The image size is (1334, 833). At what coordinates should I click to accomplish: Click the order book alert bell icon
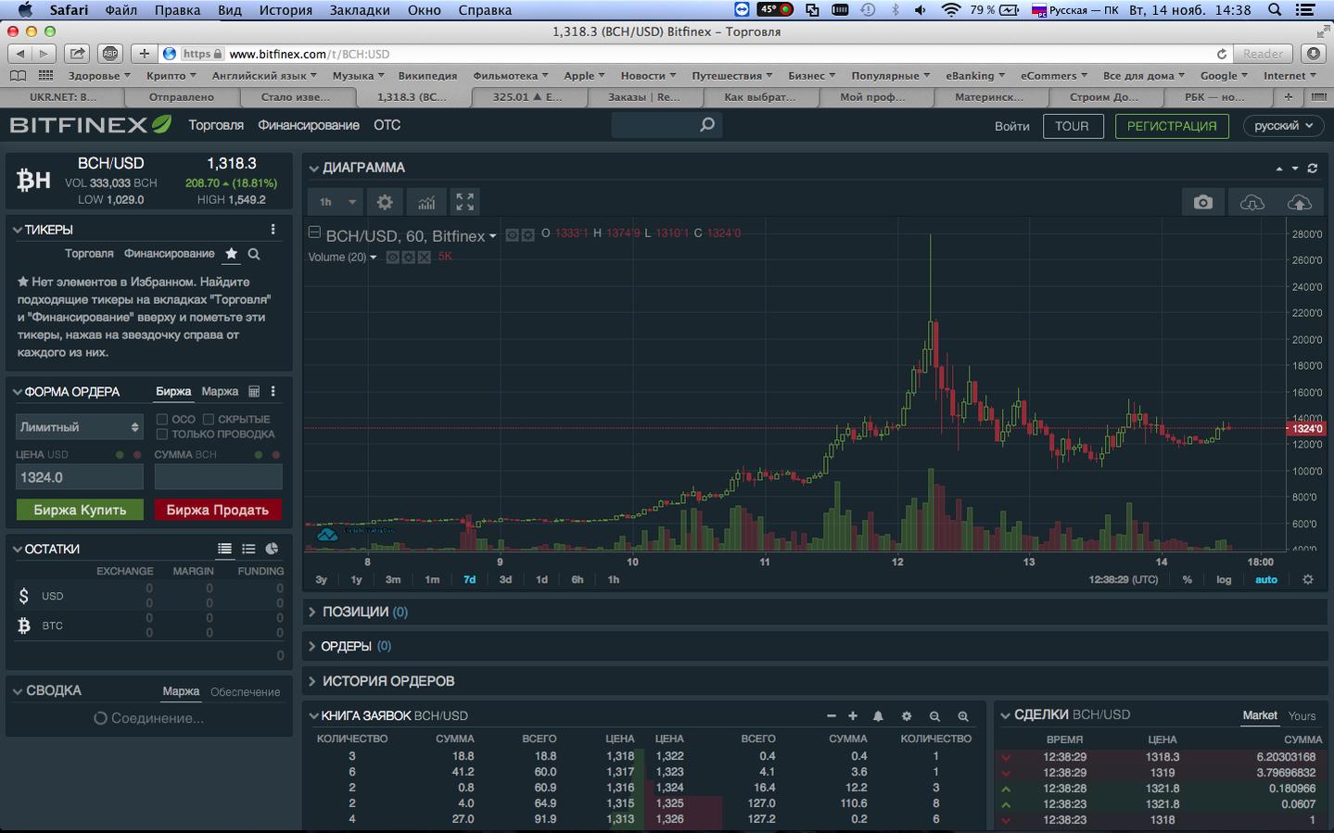click(x=878, y=716)
